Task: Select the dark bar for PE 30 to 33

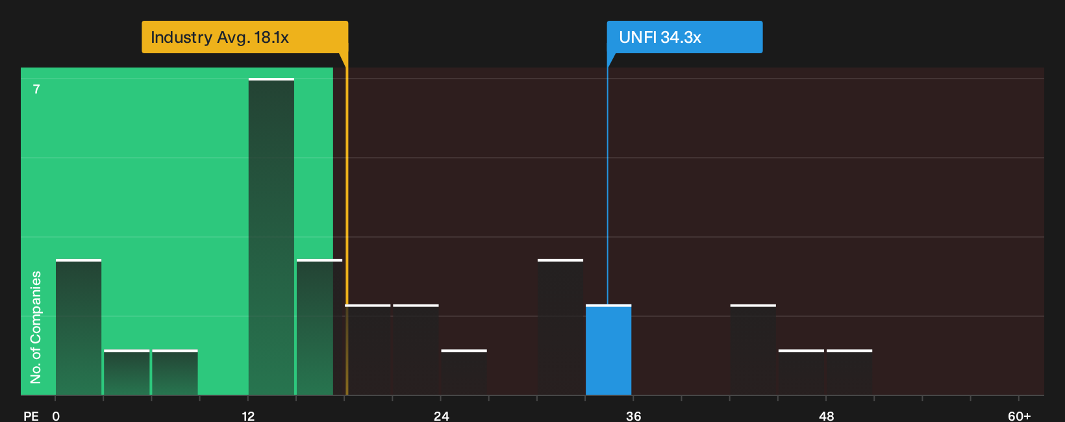Action: (x=560, y=327)
